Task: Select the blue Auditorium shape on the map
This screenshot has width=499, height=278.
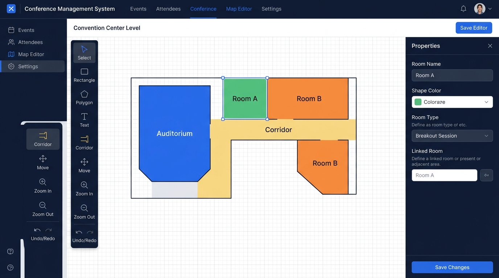Action: 174,133
